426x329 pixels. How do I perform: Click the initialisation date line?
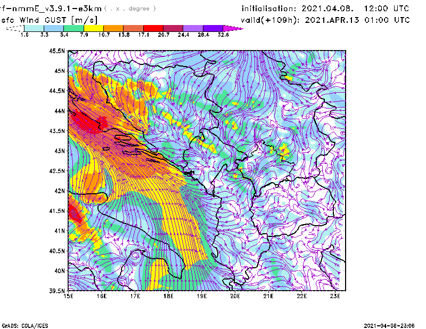(325, 9)
